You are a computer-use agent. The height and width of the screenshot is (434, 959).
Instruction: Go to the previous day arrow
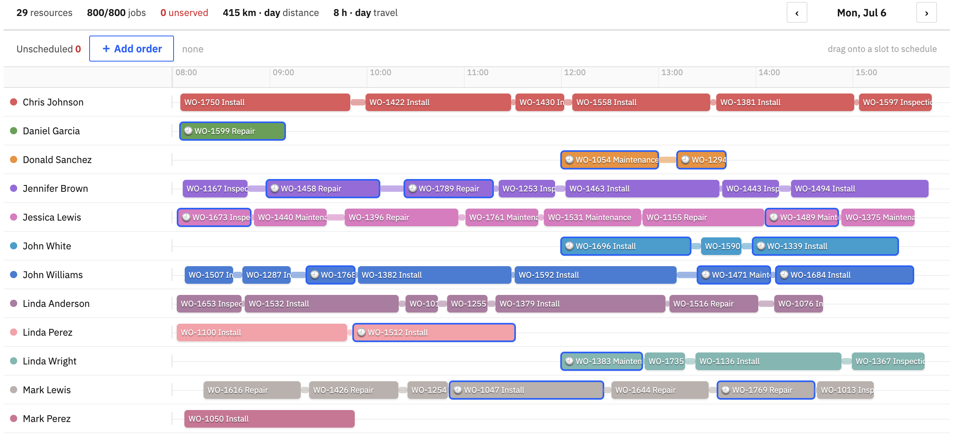[797, 13]
